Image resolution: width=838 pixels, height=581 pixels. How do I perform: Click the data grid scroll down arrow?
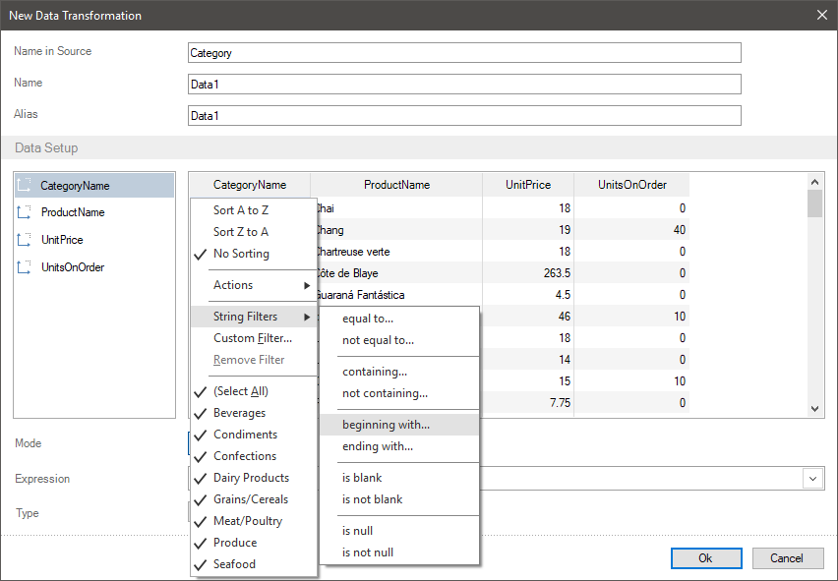tap(814, 409)
